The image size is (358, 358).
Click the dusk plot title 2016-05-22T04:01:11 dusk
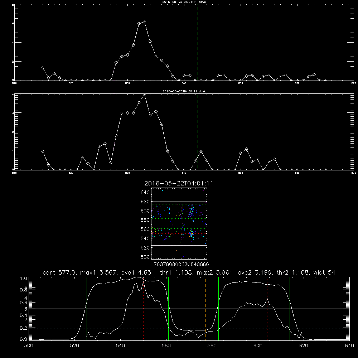click(x=184, y=91)
